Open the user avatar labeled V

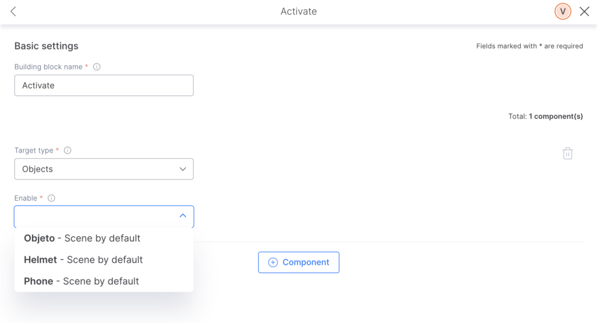coord(563,12)
